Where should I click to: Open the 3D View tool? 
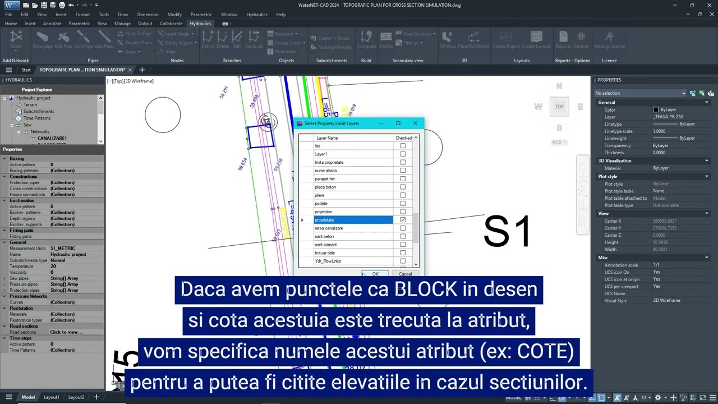point(448,39)
